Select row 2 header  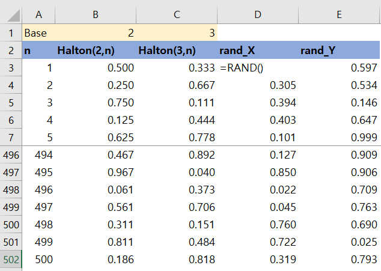[11, 50]
